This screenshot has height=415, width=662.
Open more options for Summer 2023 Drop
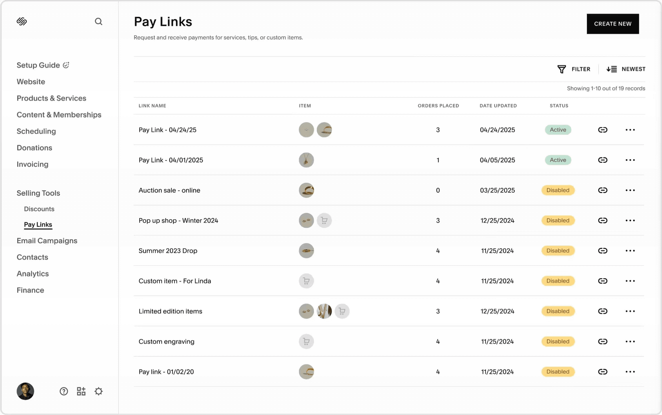630,251
